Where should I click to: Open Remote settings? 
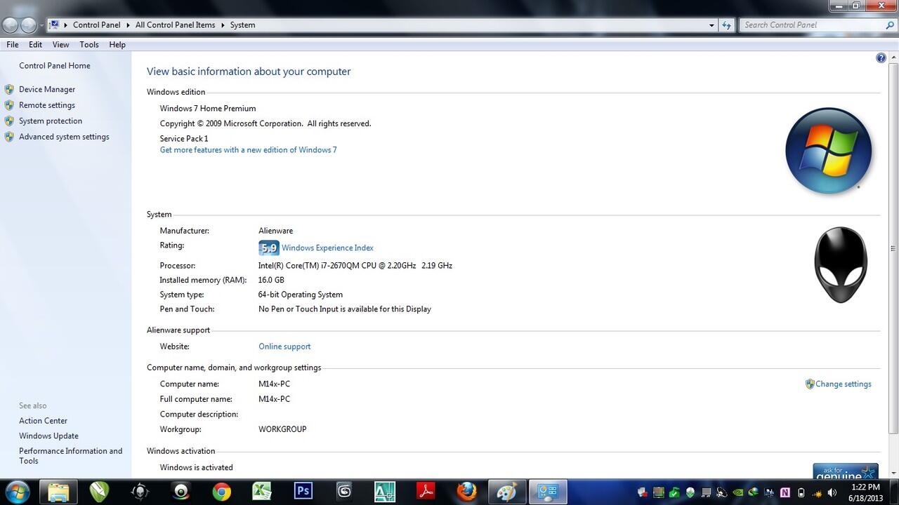click(x=47, y=105)
